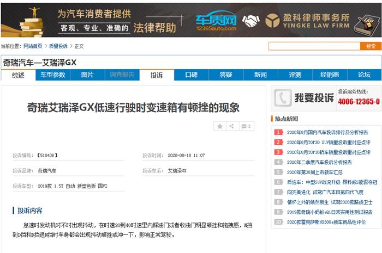
Task: Open 2019款奇瑞小蚂蚁eQ1日常实用性测试报告 link
Action: point(330,212)
